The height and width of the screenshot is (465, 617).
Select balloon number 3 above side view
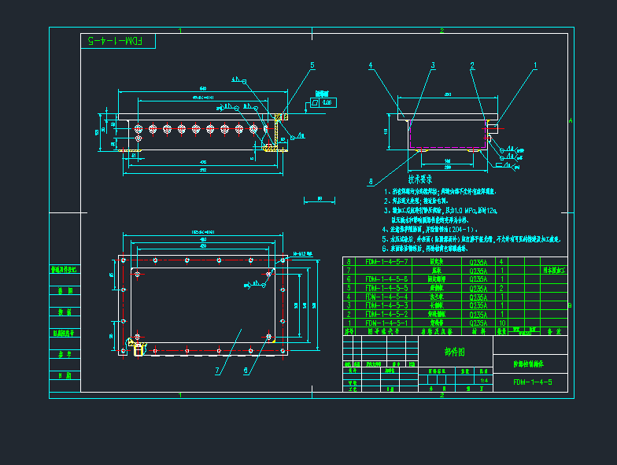click(x=432, y=65)
